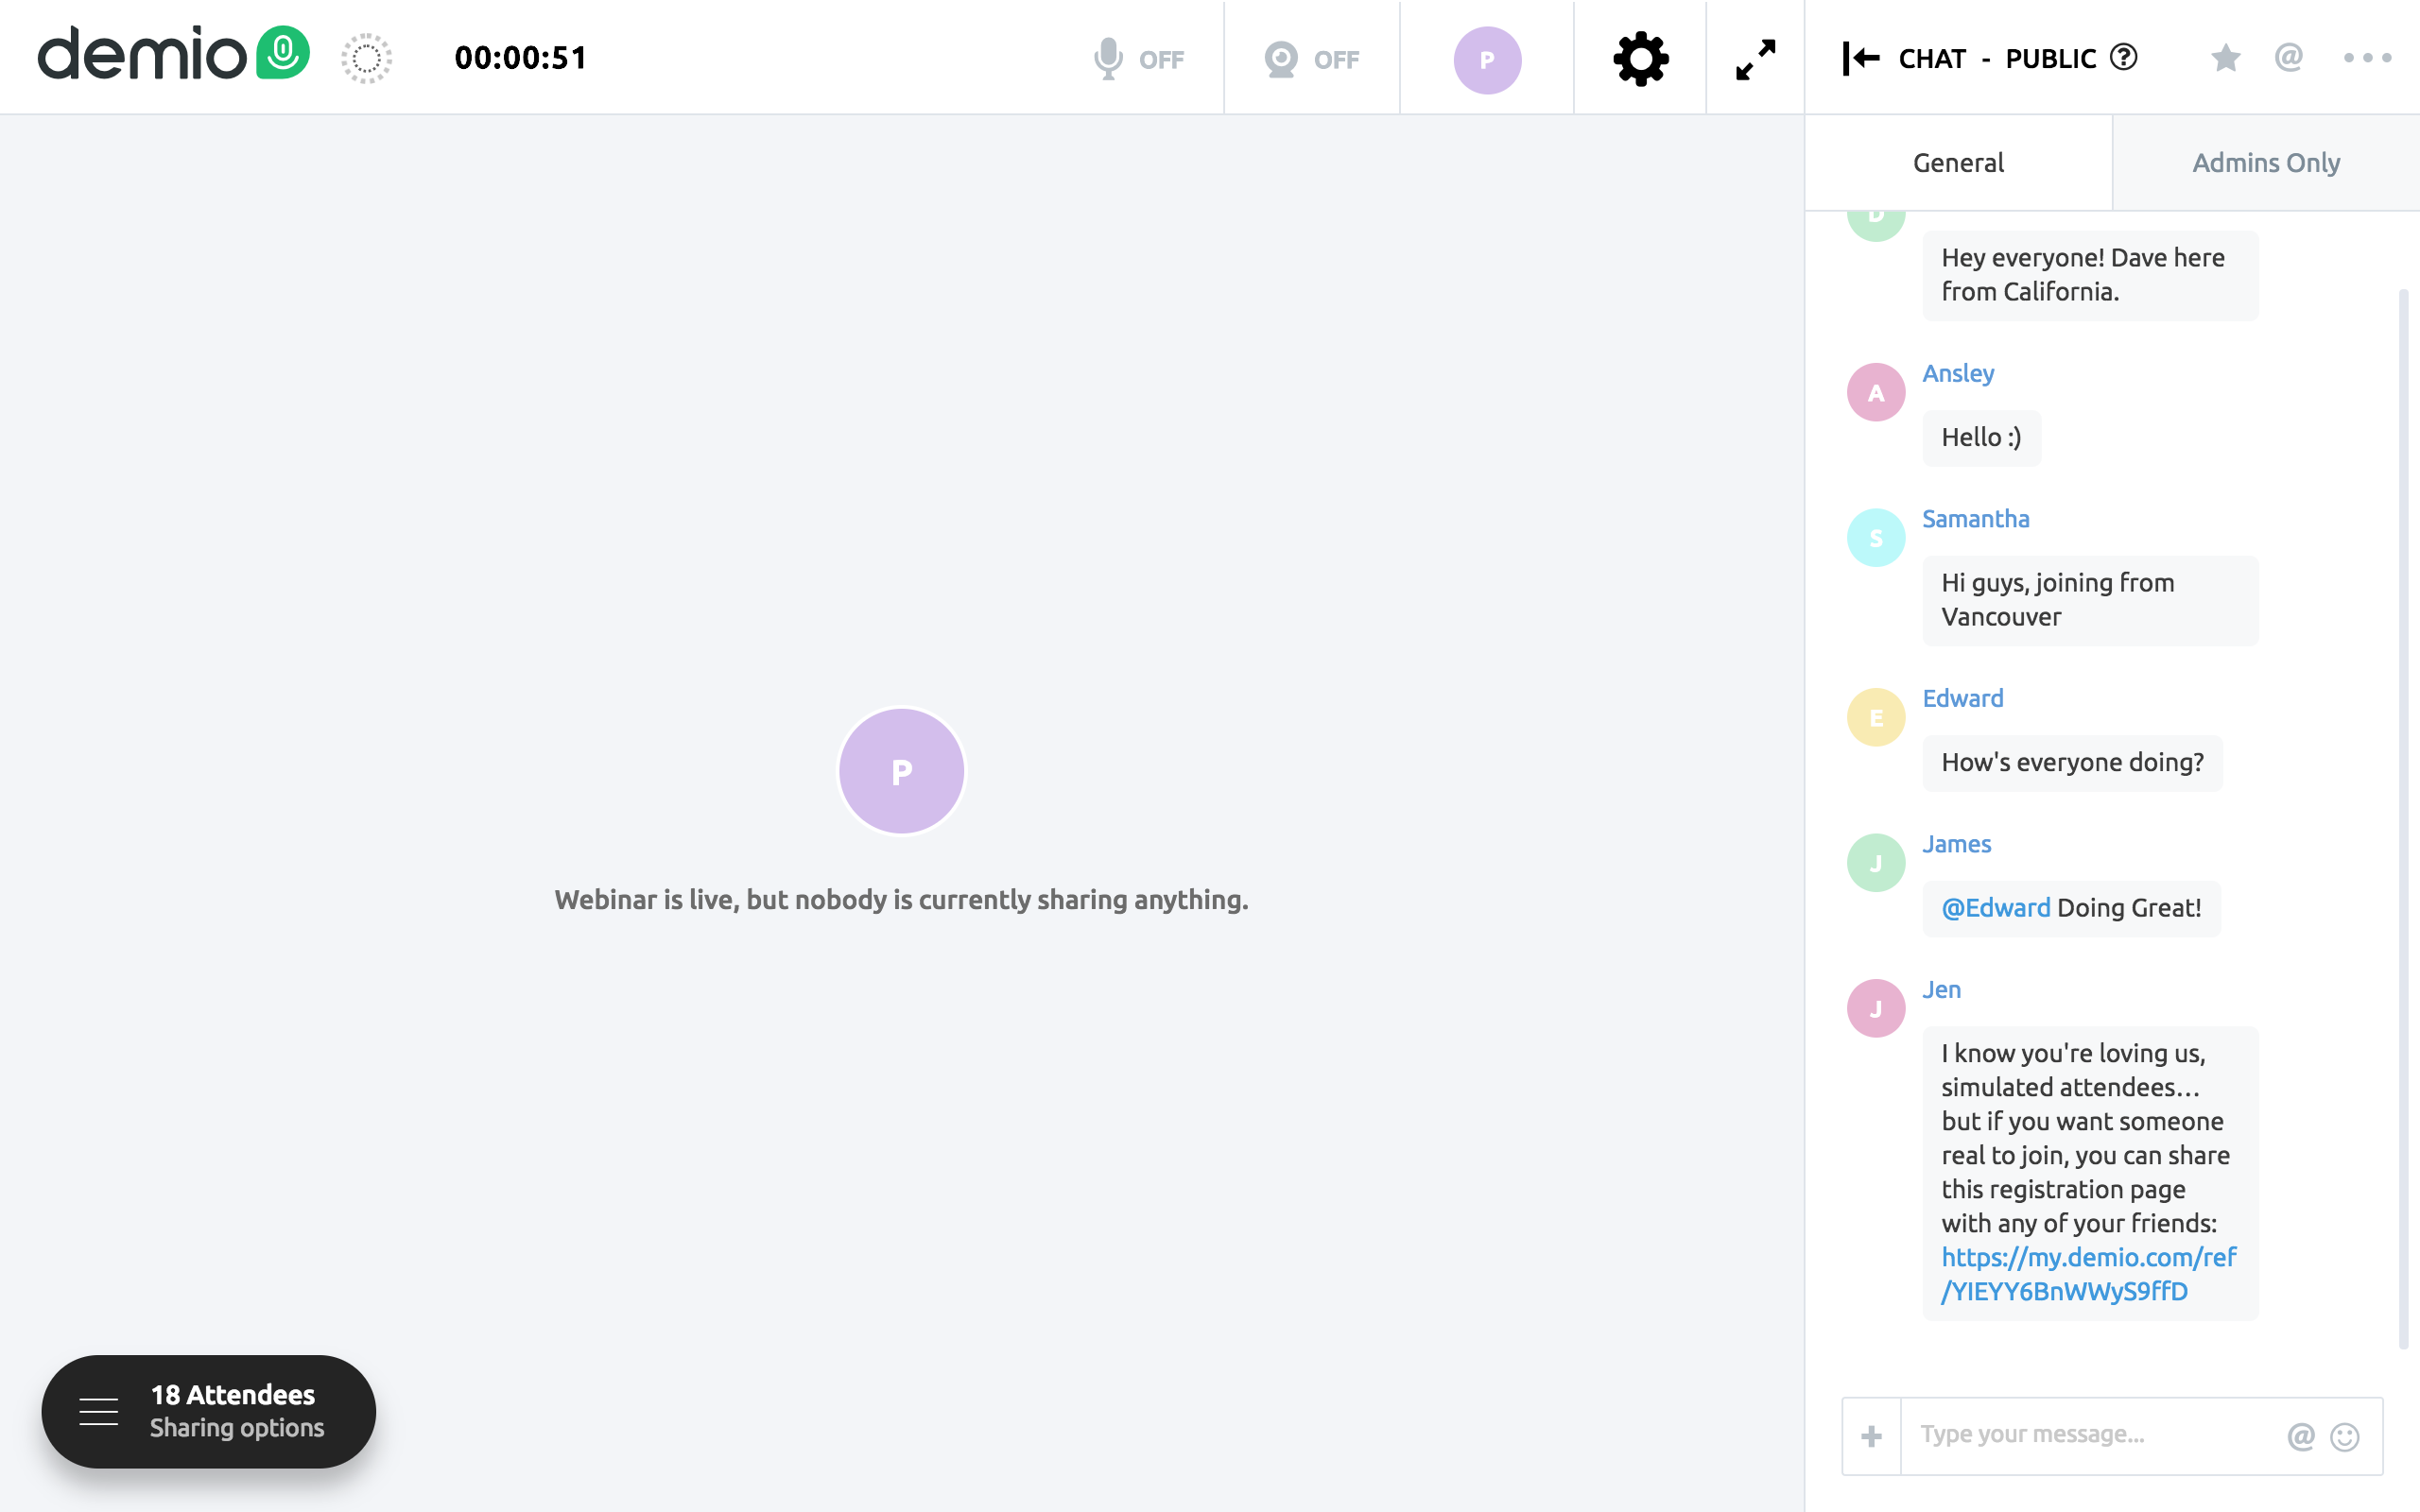Viewport: 2420px width, 1512px height.
Task: Switch to the General chat tab
Action: (1958, 163)
